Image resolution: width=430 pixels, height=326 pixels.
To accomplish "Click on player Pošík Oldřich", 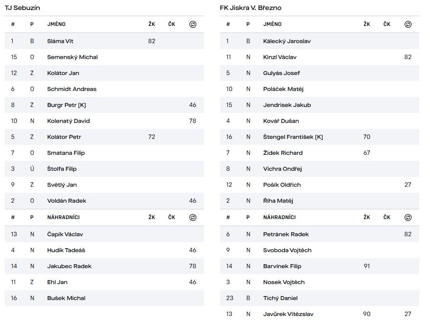I will pyautogui.click(x=282, y=185).
